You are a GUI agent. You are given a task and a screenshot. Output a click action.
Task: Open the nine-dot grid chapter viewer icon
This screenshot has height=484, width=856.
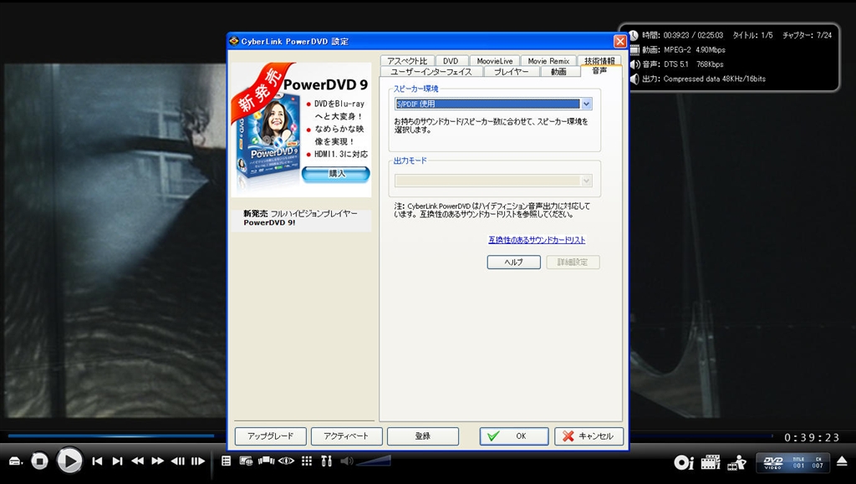click(x=307, y=461)
